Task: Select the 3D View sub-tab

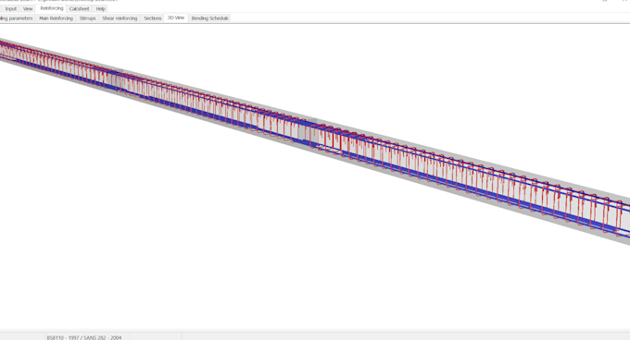Action: tap(176, 18)
